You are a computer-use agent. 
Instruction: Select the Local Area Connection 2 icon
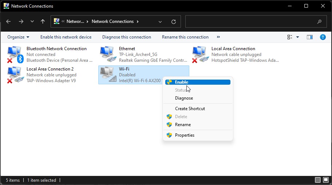(15, 75)
